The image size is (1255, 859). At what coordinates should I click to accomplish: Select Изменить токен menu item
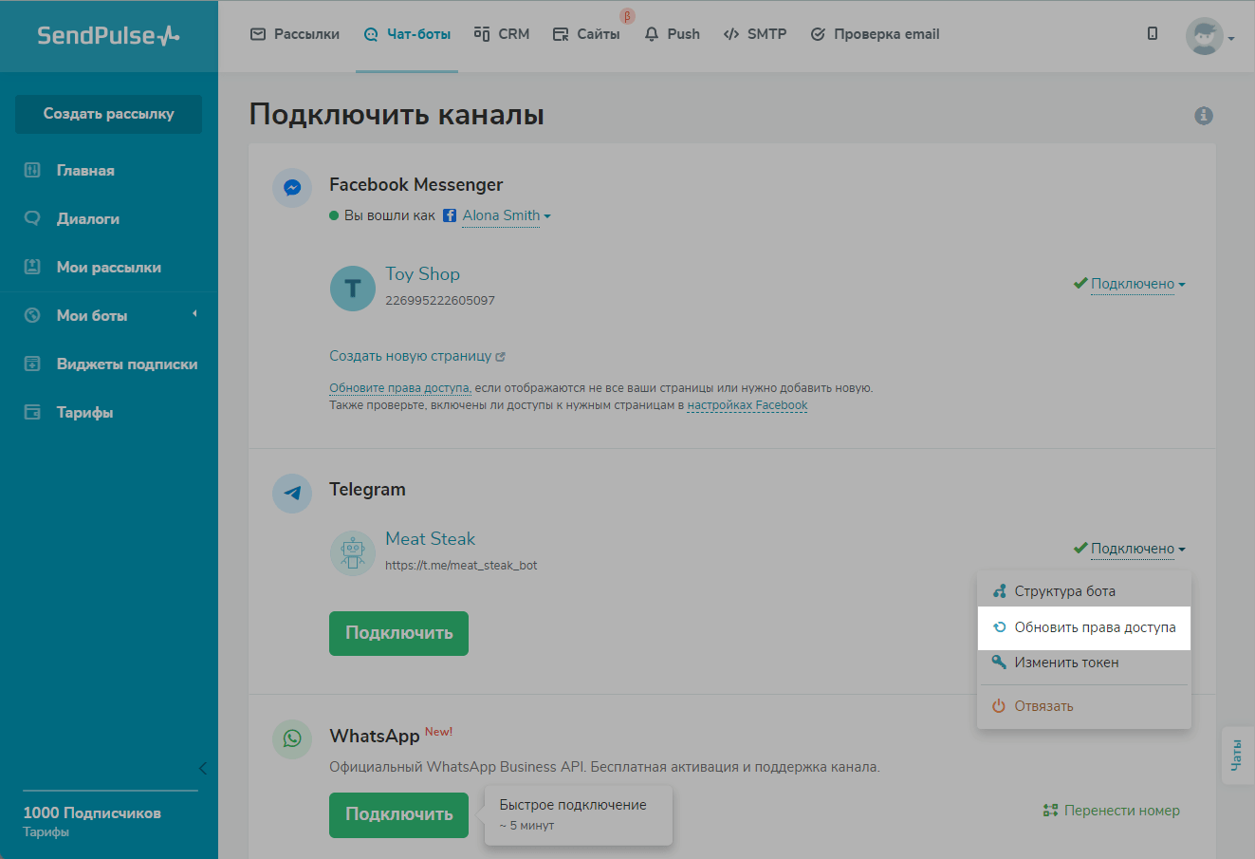click(x=1084, y=663)
